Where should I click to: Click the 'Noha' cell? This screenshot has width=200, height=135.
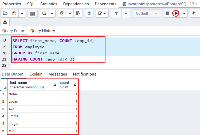pos(33,94)
